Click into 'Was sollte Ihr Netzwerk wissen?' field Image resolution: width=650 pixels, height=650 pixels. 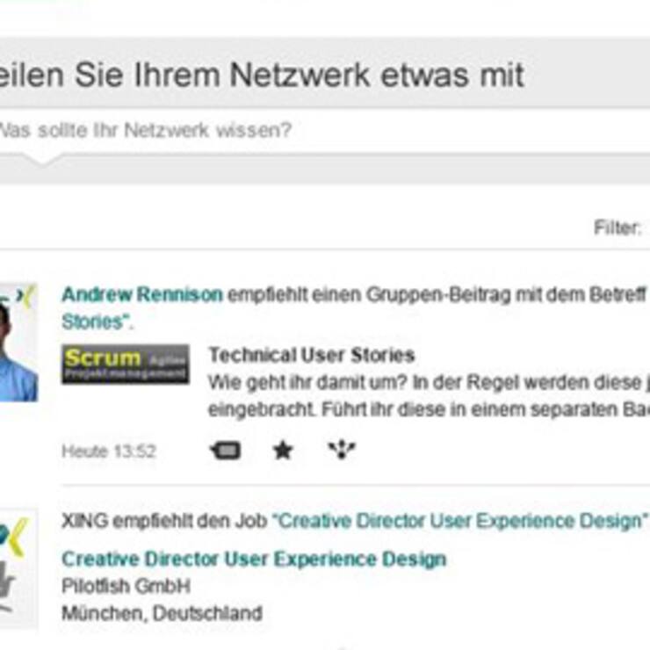pos(264,131)
